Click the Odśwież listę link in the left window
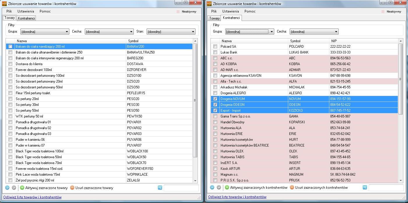Screen dimensions: 408x203 [32, 197]
